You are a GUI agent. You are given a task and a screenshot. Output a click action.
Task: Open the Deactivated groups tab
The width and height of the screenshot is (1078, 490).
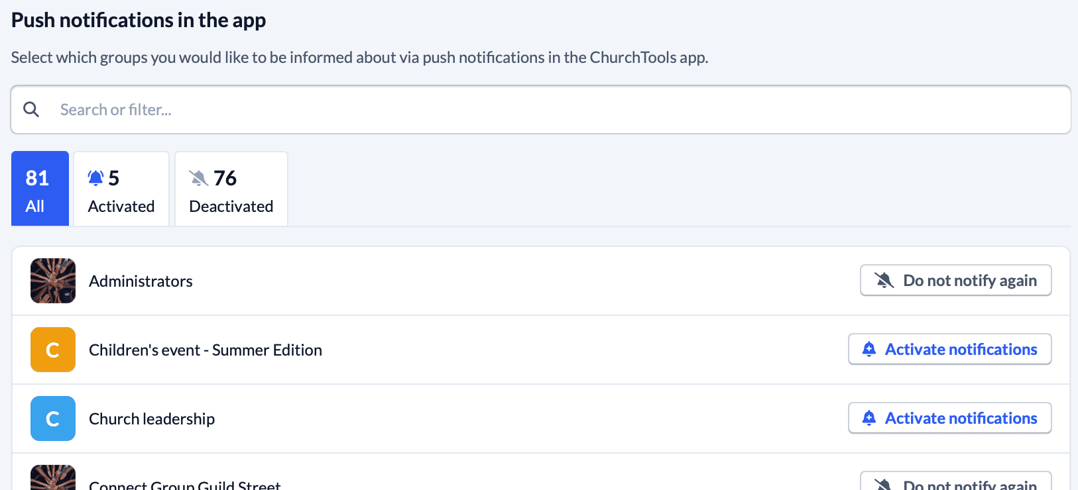click(231, 189)
